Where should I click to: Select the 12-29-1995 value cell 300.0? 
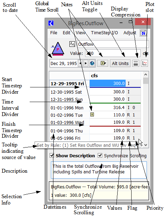click(x=107, y=83)
